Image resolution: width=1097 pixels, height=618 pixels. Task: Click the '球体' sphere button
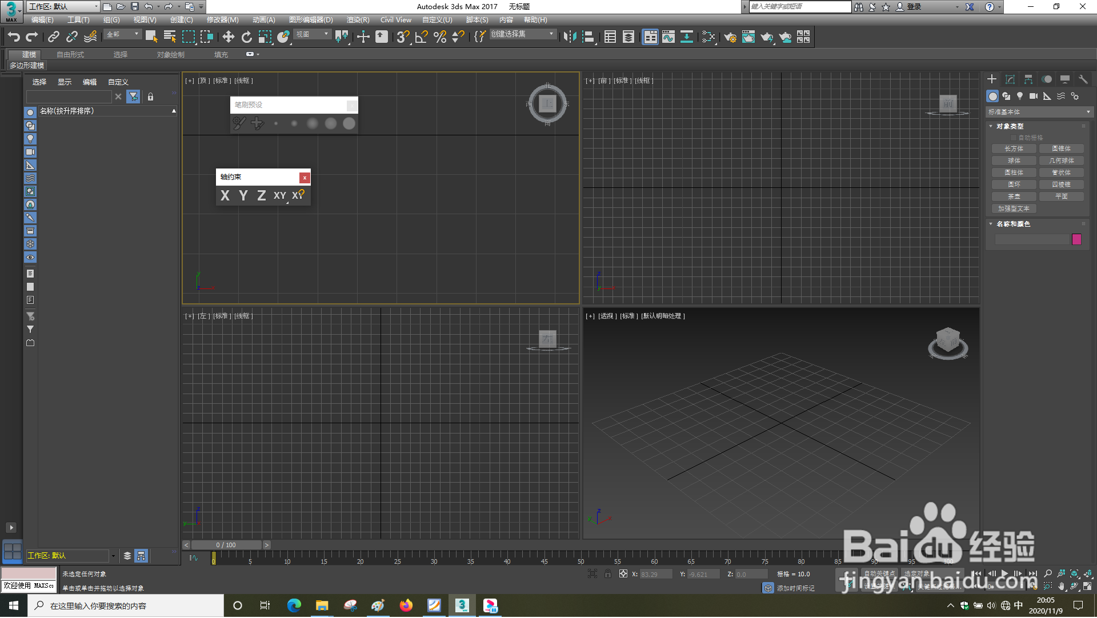point(1014,160)
